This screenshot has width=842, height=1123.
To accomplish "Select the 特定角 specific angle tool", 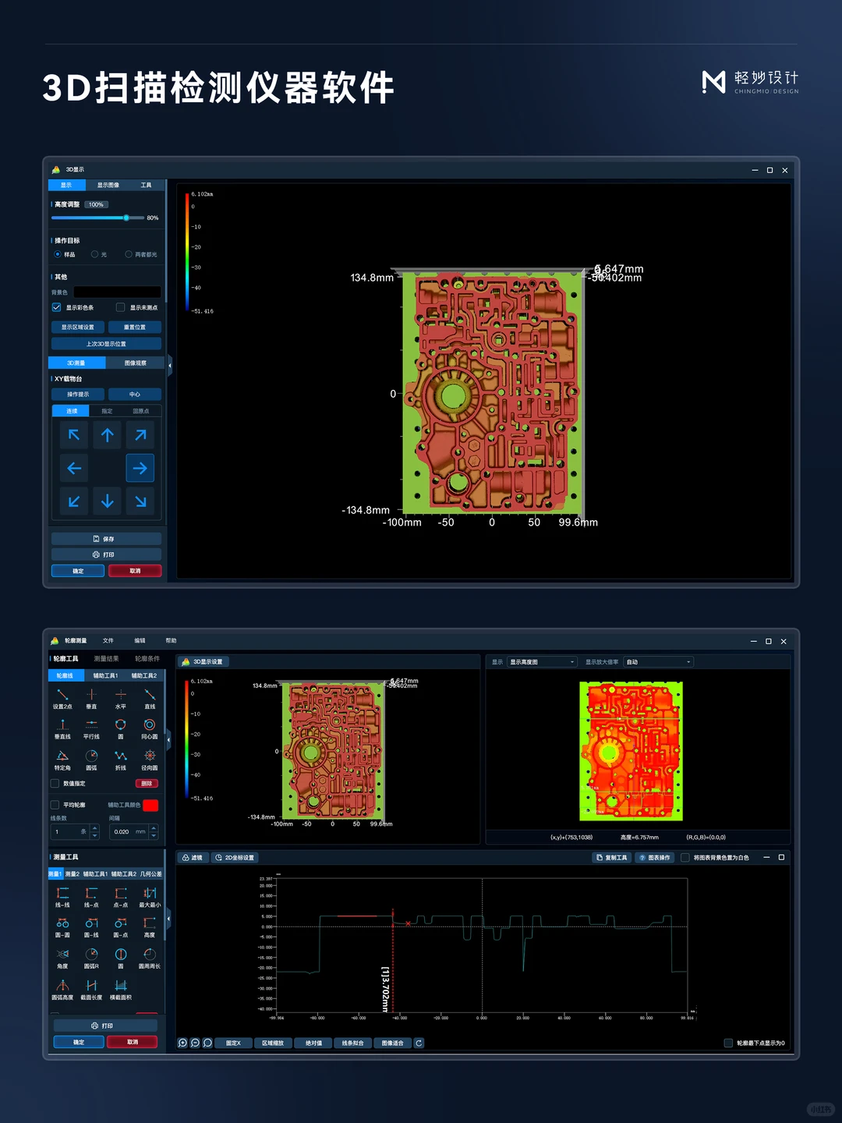I will click(x=62, y=760).
